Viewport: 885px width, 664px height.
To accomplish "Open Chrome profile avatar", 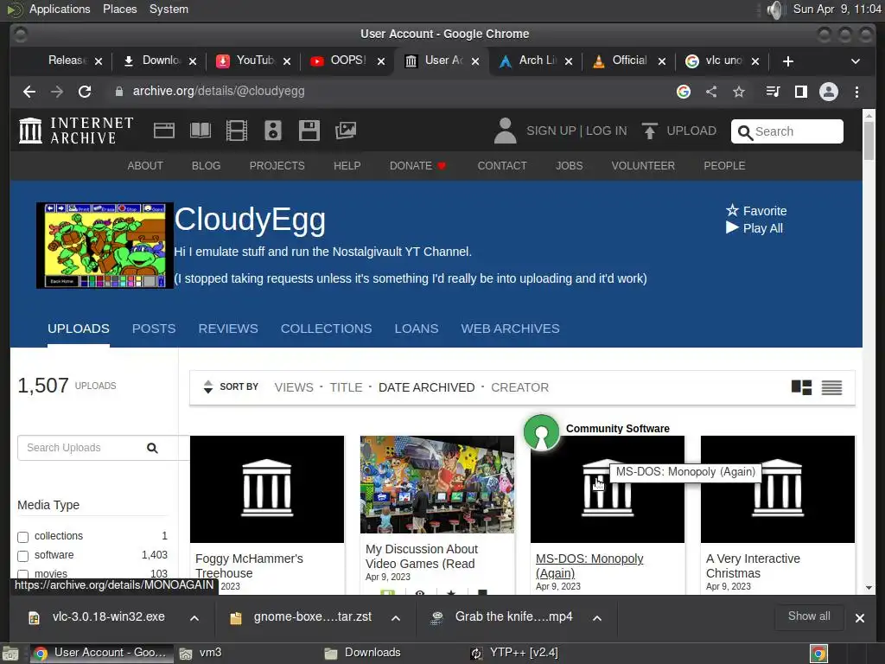I will point(829,92).
